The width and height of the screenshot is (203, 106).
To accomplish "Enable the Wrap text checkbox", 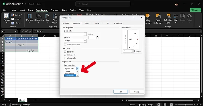I will click(x=65, y=52).
